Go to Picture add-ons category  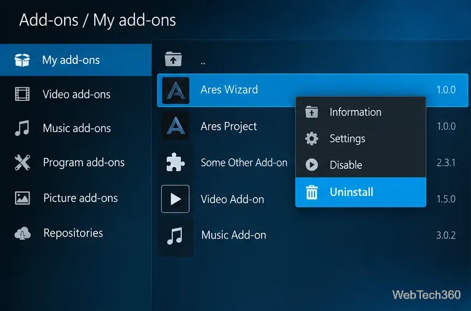tap(76, 198)
